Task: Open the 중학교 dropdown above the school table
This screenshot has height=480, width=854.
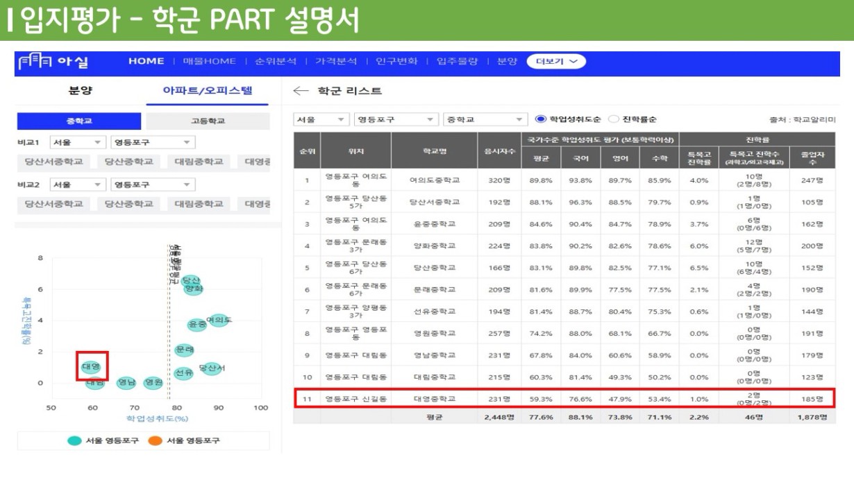Action: coord(485,119)
